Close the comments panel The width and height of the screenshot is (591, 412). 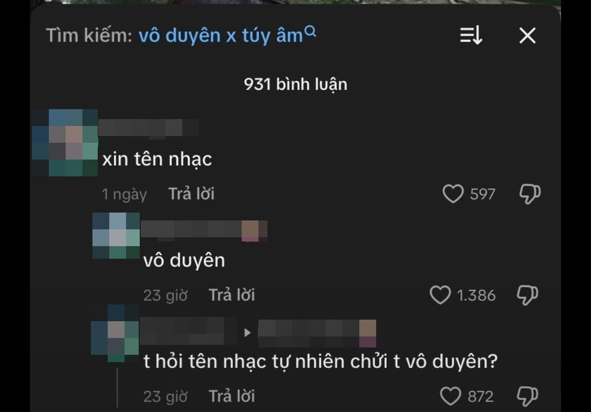[x=527, y=36]
